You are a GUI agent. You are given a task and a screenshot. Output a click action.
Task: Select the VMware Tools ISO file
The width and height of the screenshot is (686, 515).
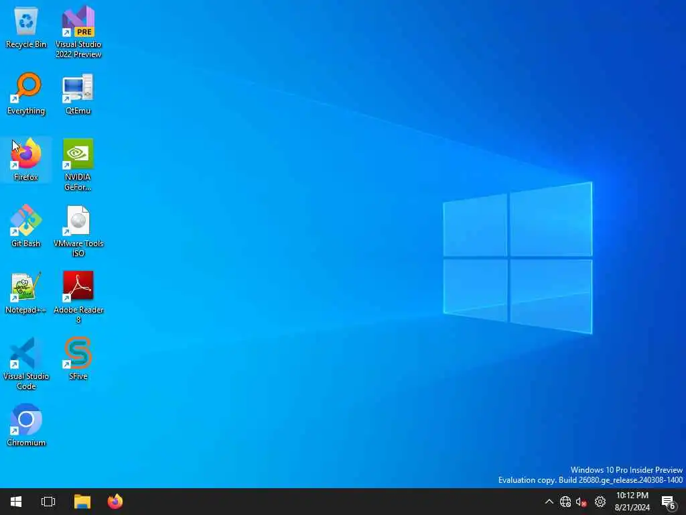click(78, 231)
